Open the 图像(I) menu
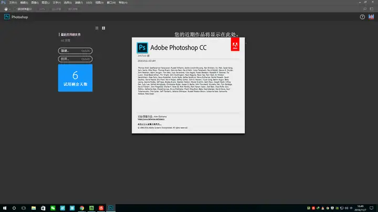 click(x=35, y=3)
